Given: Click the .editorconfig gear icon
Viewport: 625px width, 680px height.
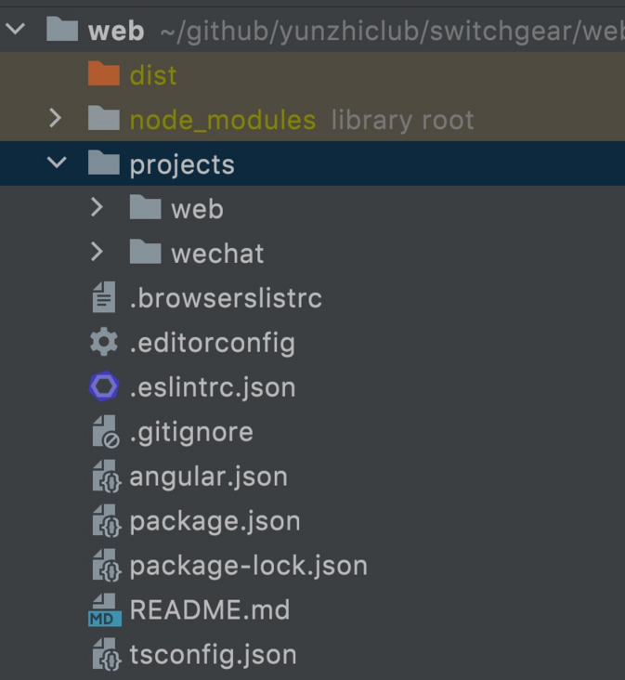Looking at the screenshot, I should [x=104, y=343].
